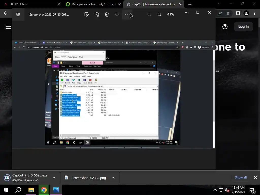Viewport: 260px width, 195px height.
Task: Delete the screenshot with the trash icon
Action: pos(107,14)
